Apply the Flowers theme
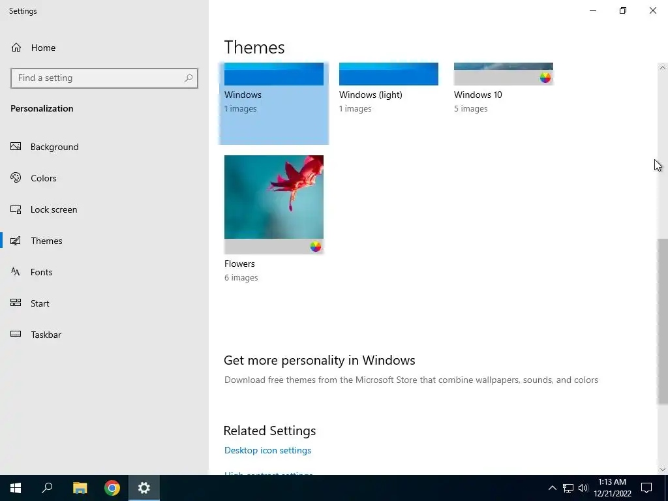Image resolution: width=668 pixels, height=501 pixels. click(274, 219)
